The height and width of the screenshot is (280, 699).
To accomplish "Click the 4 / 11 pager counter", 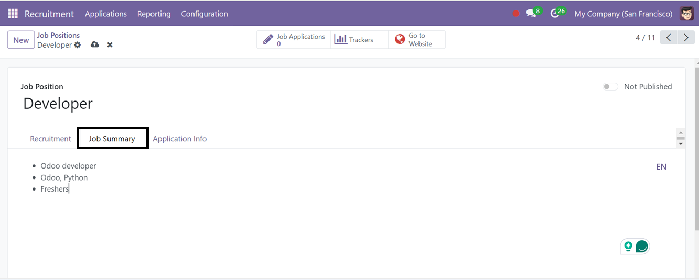I will pos(646,38).
